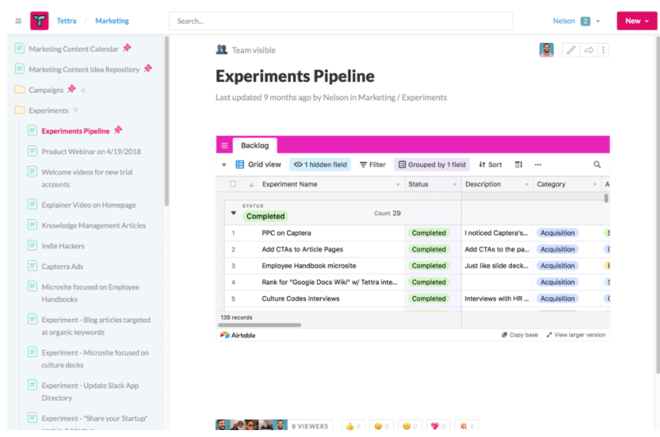Click the thumbs up reaction

tap(354, 426)
